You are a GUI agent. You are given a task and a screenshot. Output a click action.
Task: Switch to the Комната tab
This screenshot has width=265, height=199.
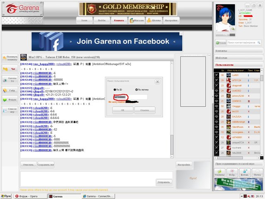(119, 20)
